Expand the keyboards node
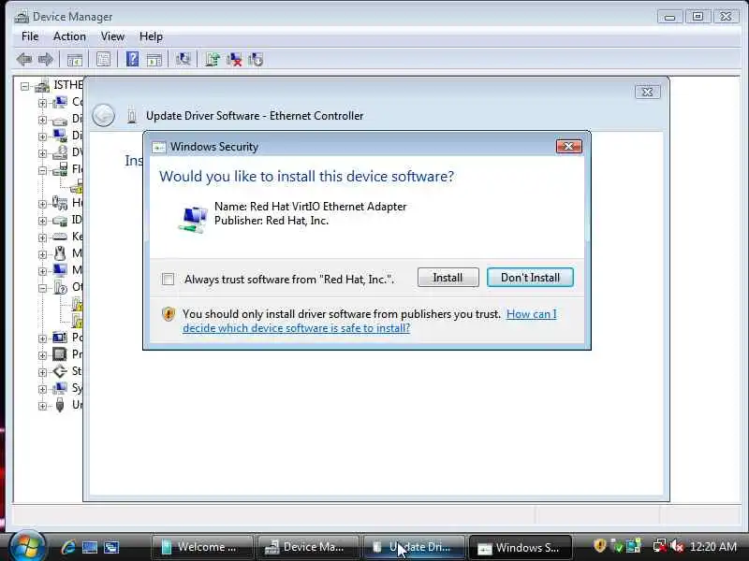Screen dimensions: 749x561 42,237
